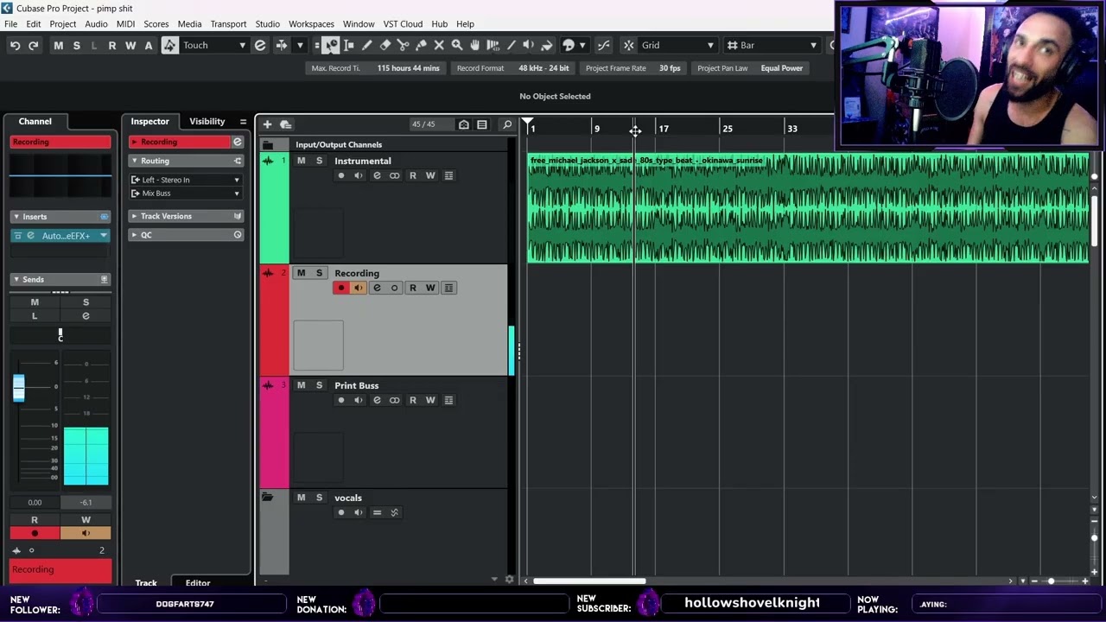Click the Undo arrow in the toolbar
The height and width of the screenshot is (622, 1106).
point(15,45)
